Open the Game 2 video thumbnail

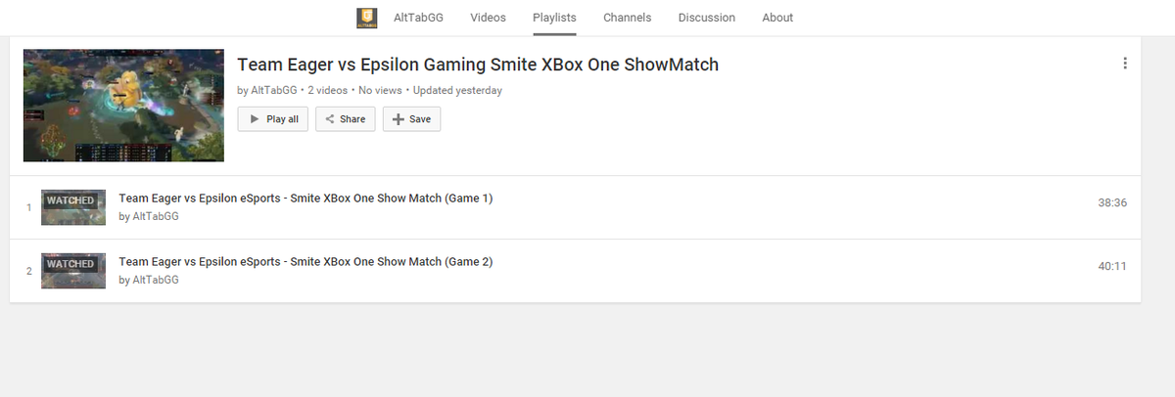tap(73, 271)
